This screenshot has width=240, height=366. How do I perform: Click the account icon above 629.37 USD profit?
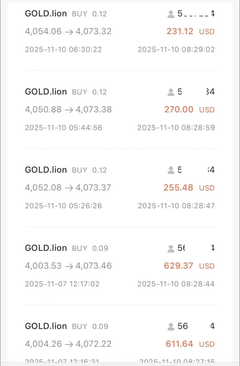pyautogui.click(x=171, y=249)
